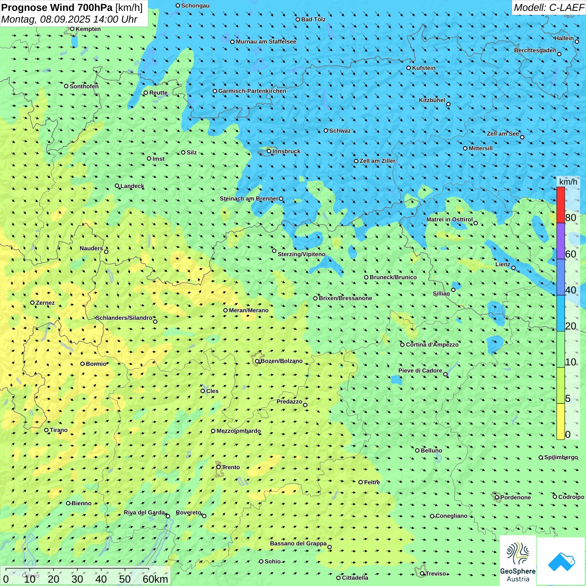Viewport: 586px width, 586px height.
Task: Click the Tirano location marker
Action: [x=46, y=430]
